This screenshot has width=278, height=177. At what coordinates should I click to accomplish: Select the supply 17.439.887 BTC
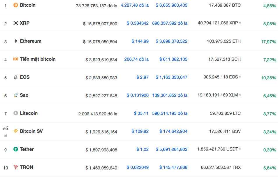click(x=225, y=5)
